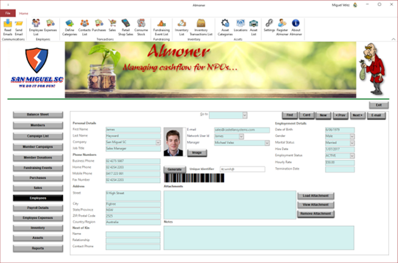The height and width of the screenshot is (263, 398).
Task: Open Consume Stock in the ribbon
Action: coord(141,27)
